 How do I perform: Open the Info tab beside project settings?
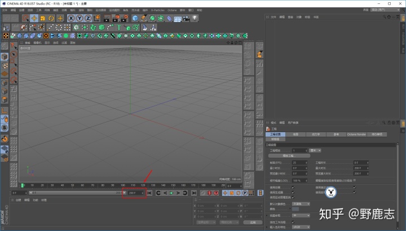(x=295, y=134)
